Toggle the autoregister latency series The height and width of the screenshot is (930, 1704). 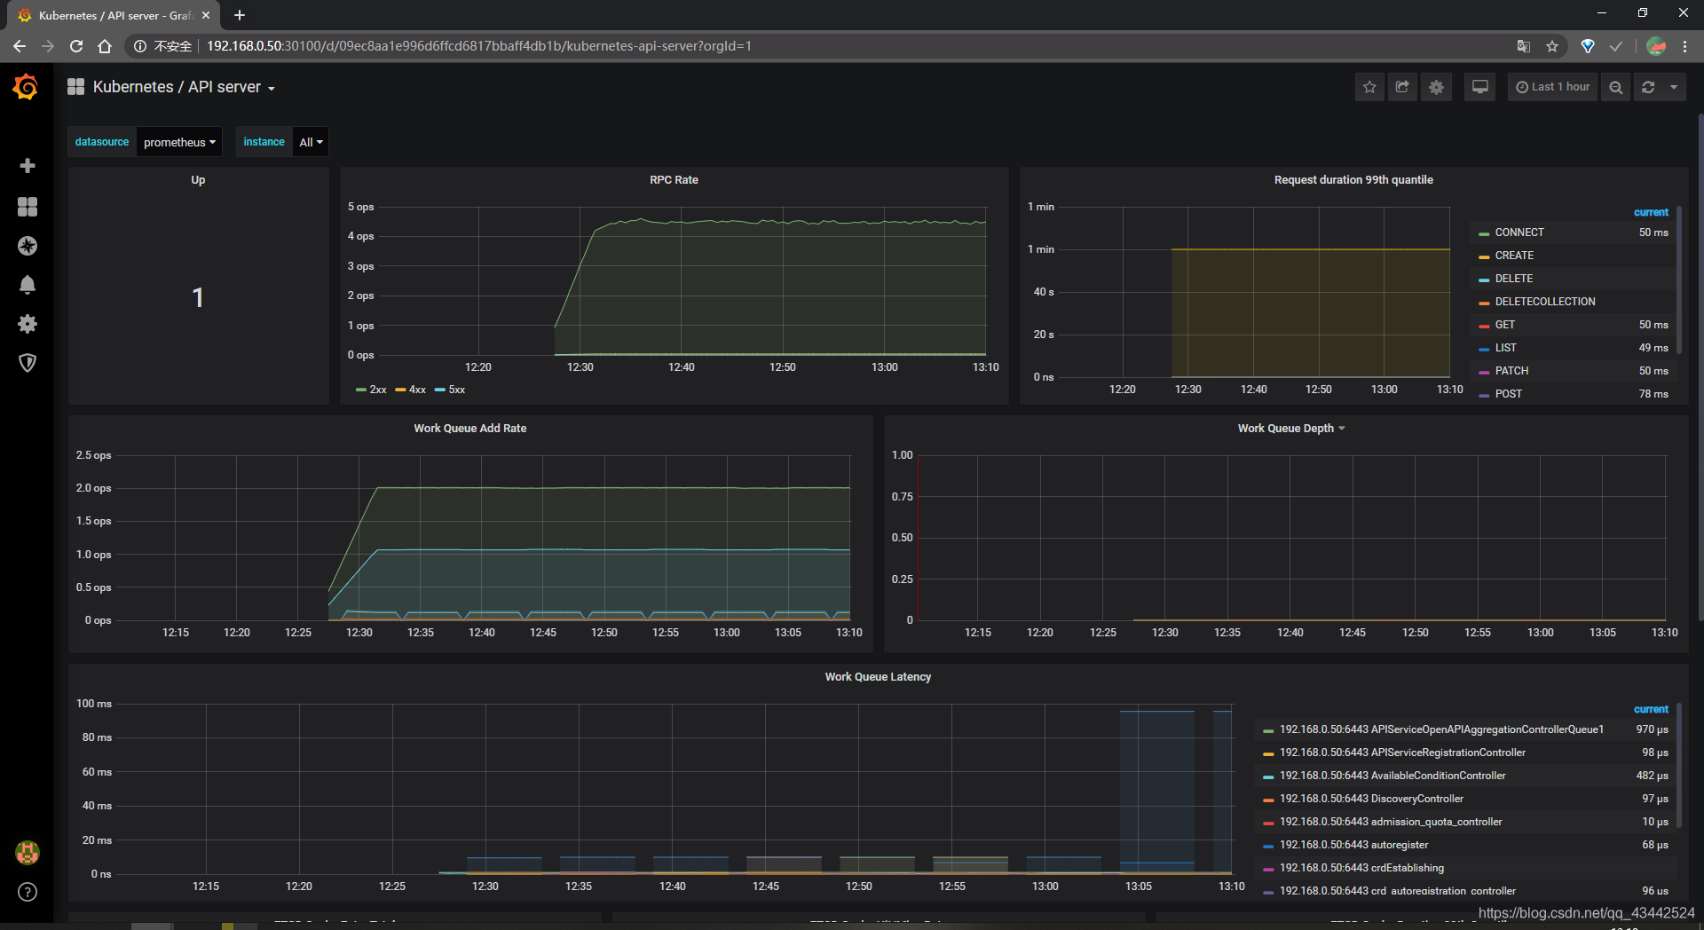point(1353,845)
